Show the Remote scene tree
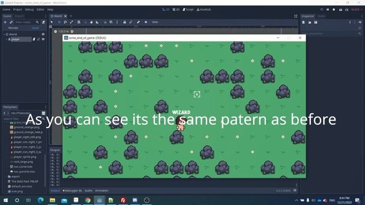 coord(13,28)
